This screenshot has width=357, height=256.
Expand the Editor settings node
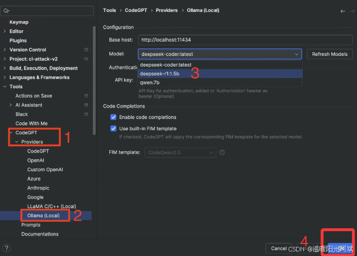(x=5, y=31)
